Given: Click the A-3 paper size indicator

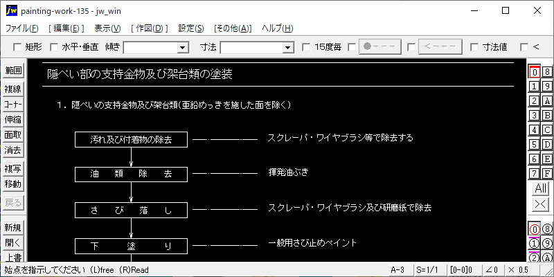Looking at the screenshot, I should [401, 270].
